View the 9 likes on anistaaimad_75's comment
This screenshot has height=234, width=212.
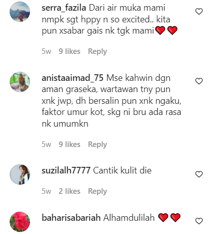point(70,144)
